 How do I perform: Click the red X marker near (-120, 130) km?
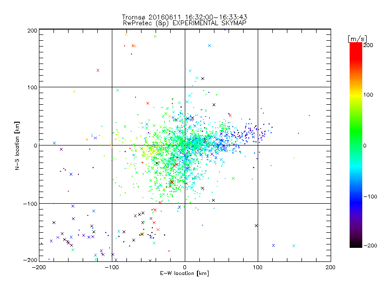(x=98, y=70)
